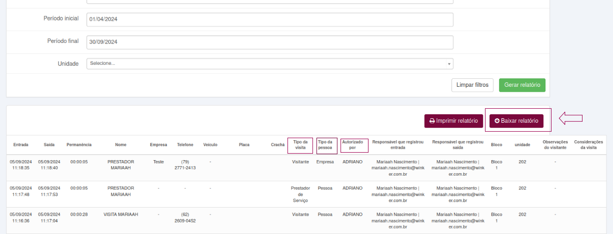Click the Veículo column header

point(210,145)
